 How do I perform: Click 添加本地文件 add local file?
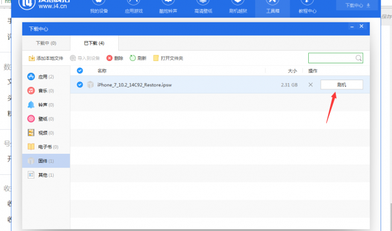coord(46,59)
